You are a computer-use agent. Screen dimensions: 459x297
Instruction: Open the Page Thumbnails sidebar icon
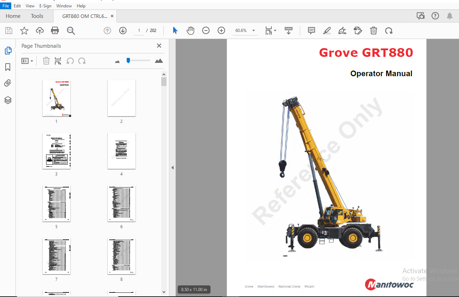click(x=8, y=51)
